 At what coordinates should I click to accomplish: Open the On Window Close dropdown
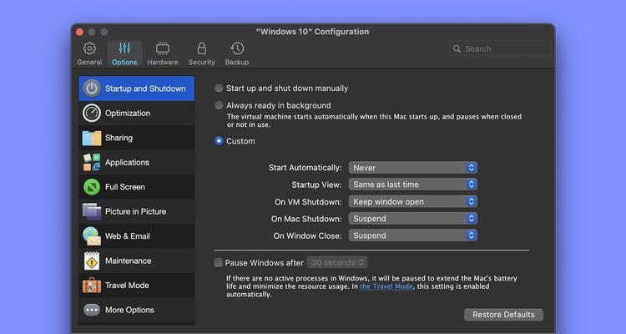click(x=413, y=235)
